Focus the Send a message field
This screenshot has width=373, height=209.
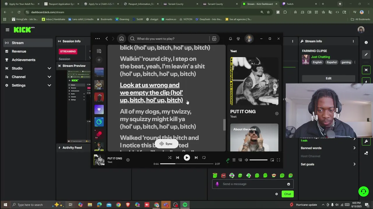253,184
